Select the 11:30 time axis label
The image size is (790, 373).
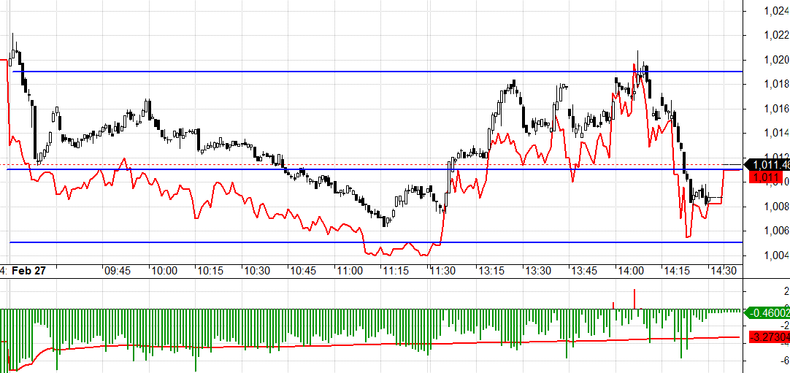tap(442, 271)
